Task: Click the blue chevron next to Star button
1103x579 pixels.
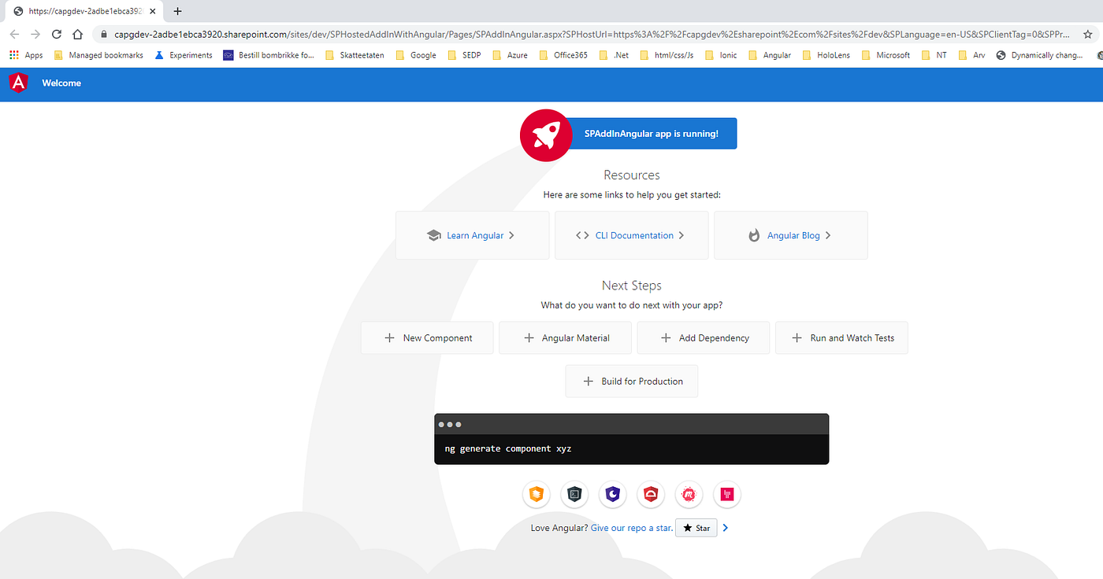Action: click(x=726, y=528)
